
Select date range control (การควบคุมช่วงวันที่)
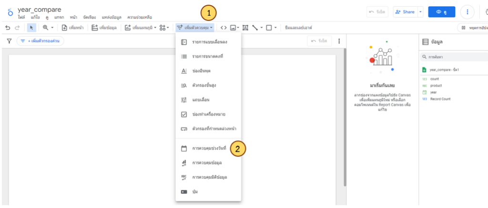(x=208, y=149)
